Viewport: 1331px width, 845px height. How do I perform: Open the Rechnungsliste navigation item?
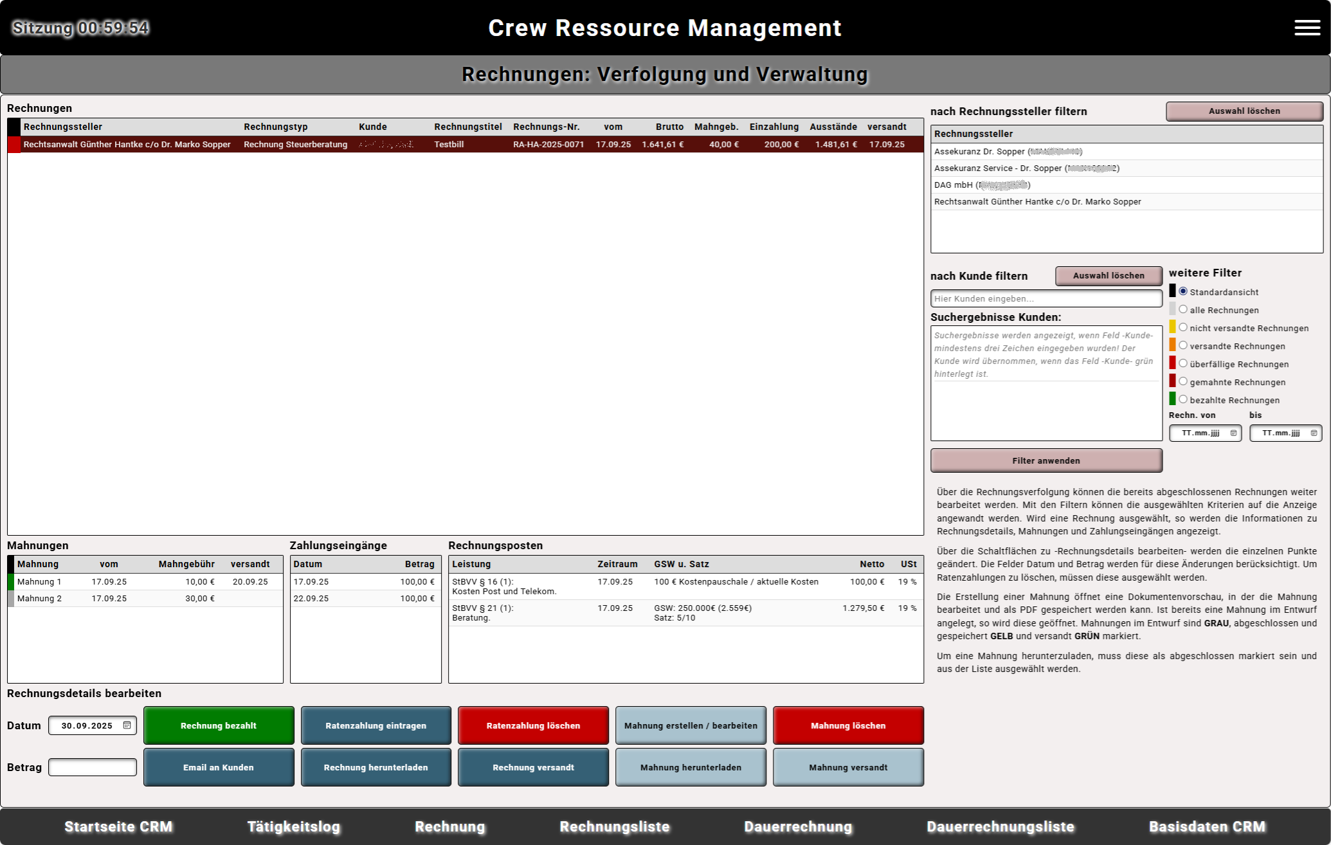point(614,826)
